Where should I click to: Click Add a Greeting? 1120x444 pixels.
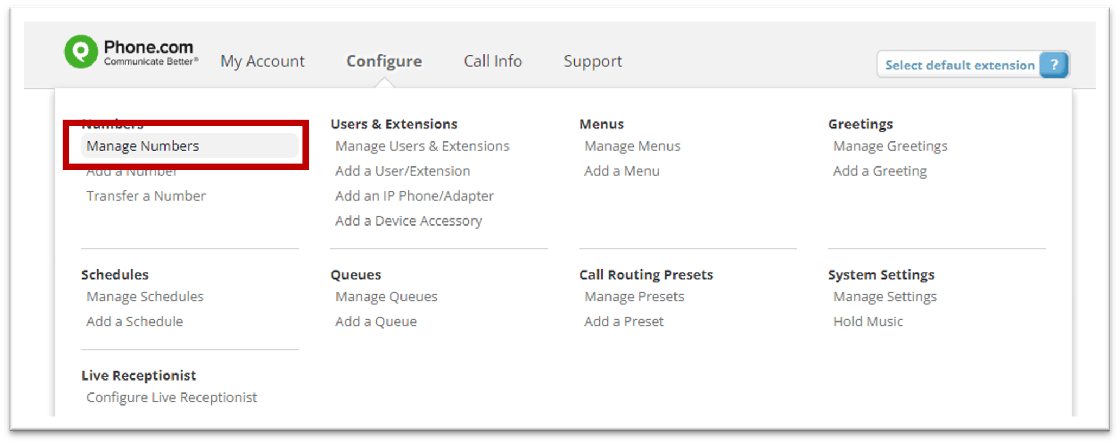[x=880, y=170]
